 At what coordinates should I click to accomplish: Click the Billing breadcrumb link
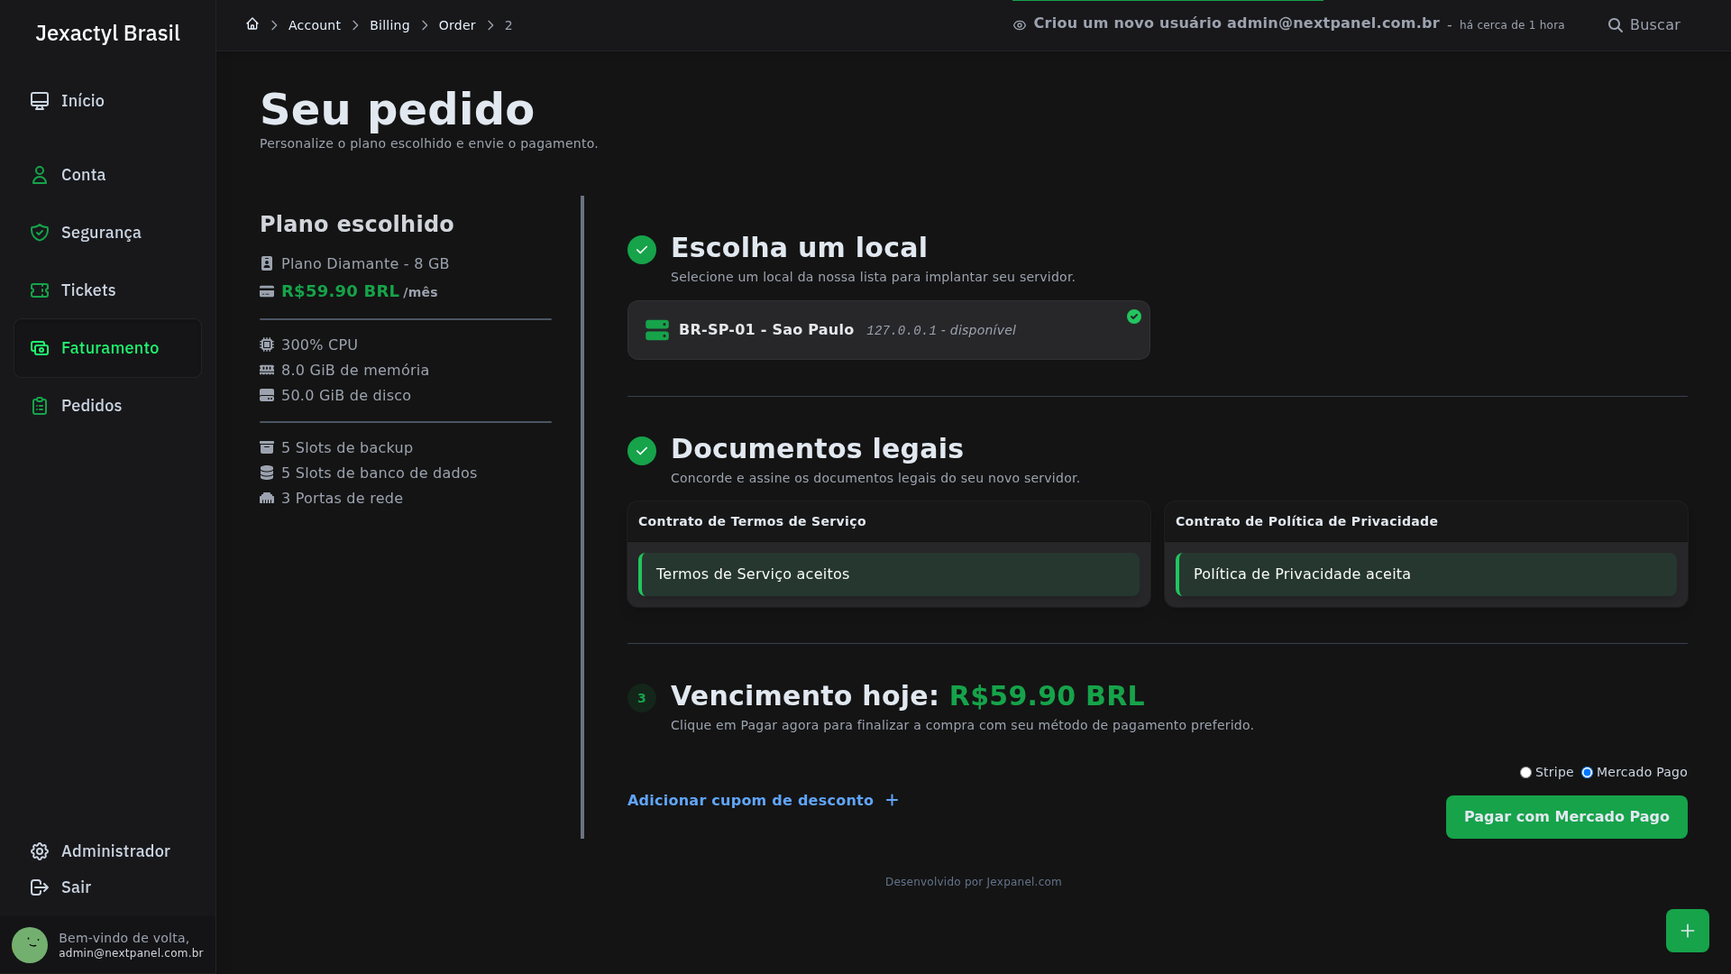pos(389,25)
